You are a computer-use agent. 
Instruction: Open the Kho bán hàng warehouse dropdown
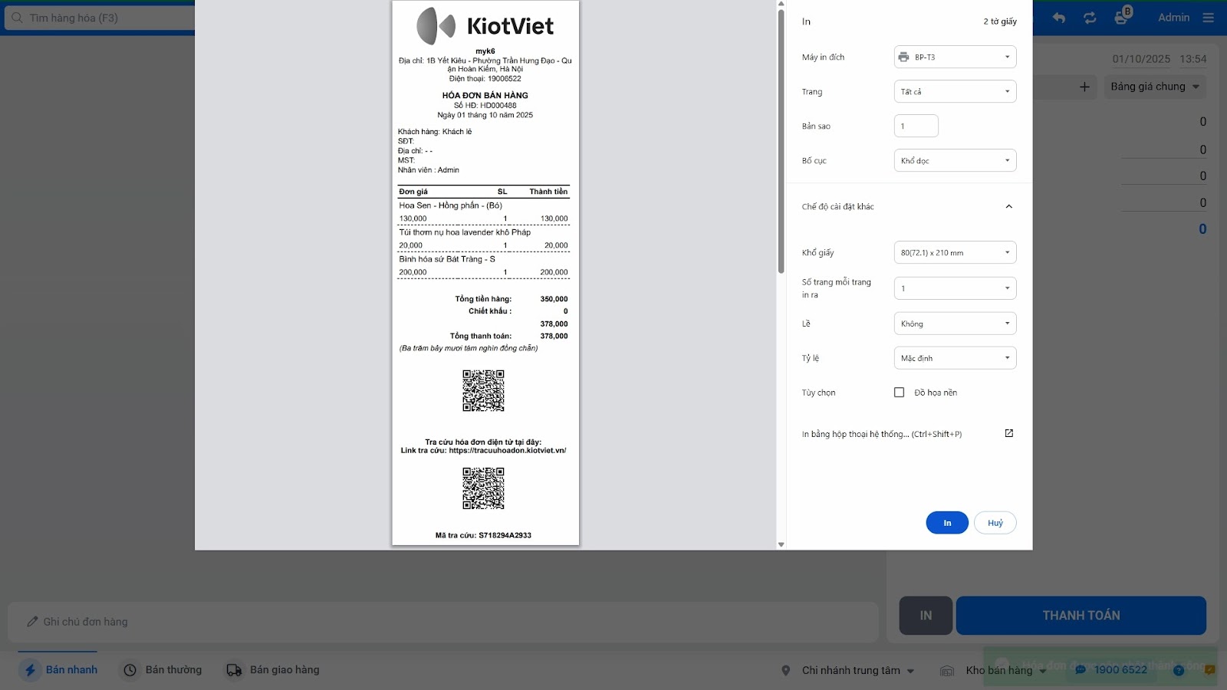tap(1006, 670)
